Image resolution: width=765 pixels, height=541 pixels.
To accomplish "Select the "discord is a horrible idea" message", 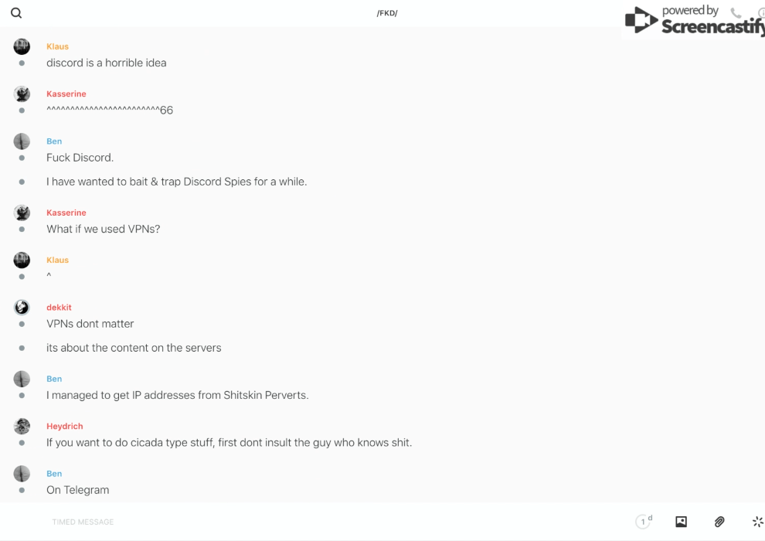I will pyautogui.click(x=106, y=63).
